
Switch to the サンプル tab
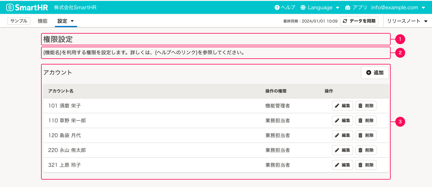tap(19, 21)
